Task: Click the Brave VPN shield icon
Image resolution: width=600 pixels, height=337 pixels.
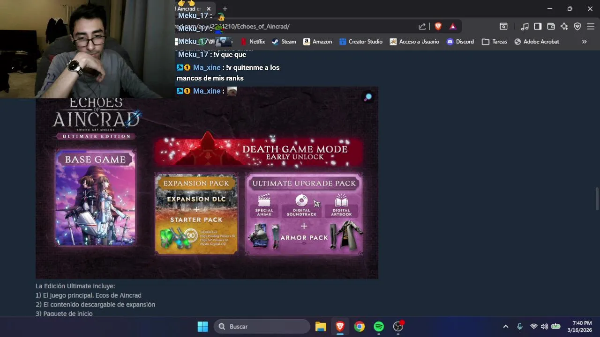Action: point(577,27)
